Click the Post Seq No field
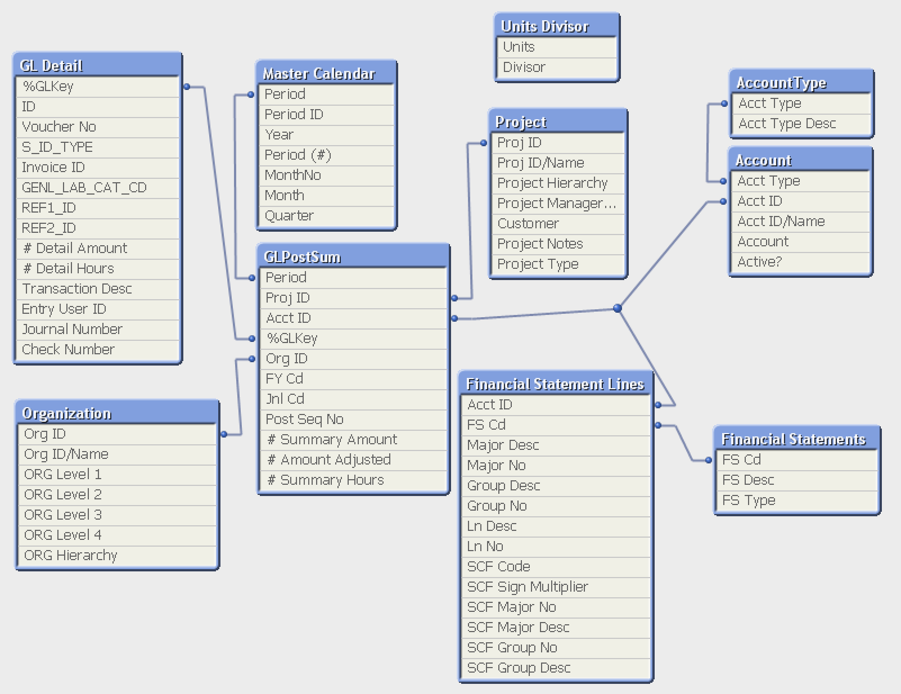The width and height of the screenshot is (901, 694). pyautogui.click(x=353, y=420)
